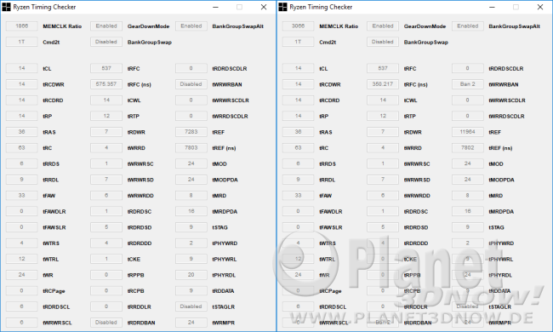Select the tREF value 7283 in left window
Image resolution: width=553 pixels, height=332 pixels.
point(191,132)
